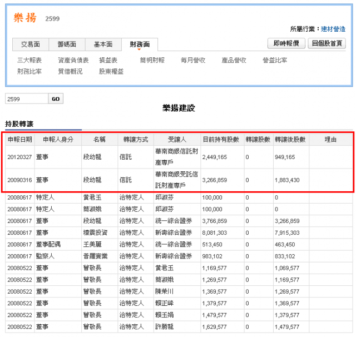Click the 申報日期 column header
356x337 pixels.
[20, 140]
